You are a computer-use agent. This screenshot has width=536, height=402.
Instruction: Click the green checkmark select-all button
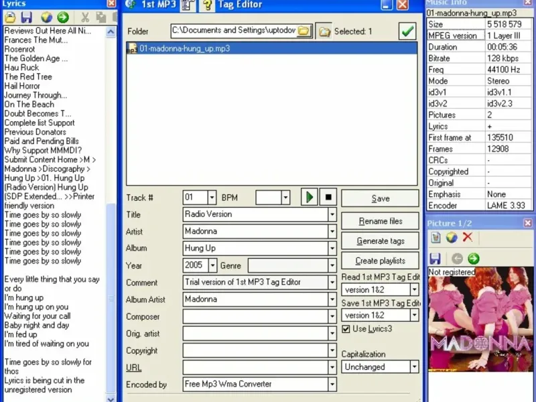click(x=407, y=31)
